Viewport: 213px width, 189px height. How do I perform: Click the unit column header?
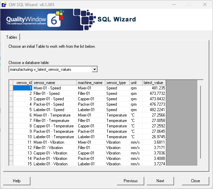(x=136, y=83)
